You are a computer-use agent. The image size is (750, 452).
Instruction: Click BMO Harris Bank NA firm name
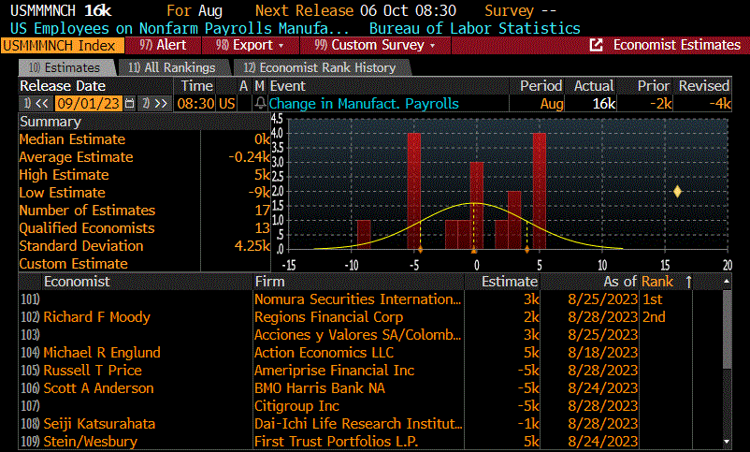tap(320, 387)
